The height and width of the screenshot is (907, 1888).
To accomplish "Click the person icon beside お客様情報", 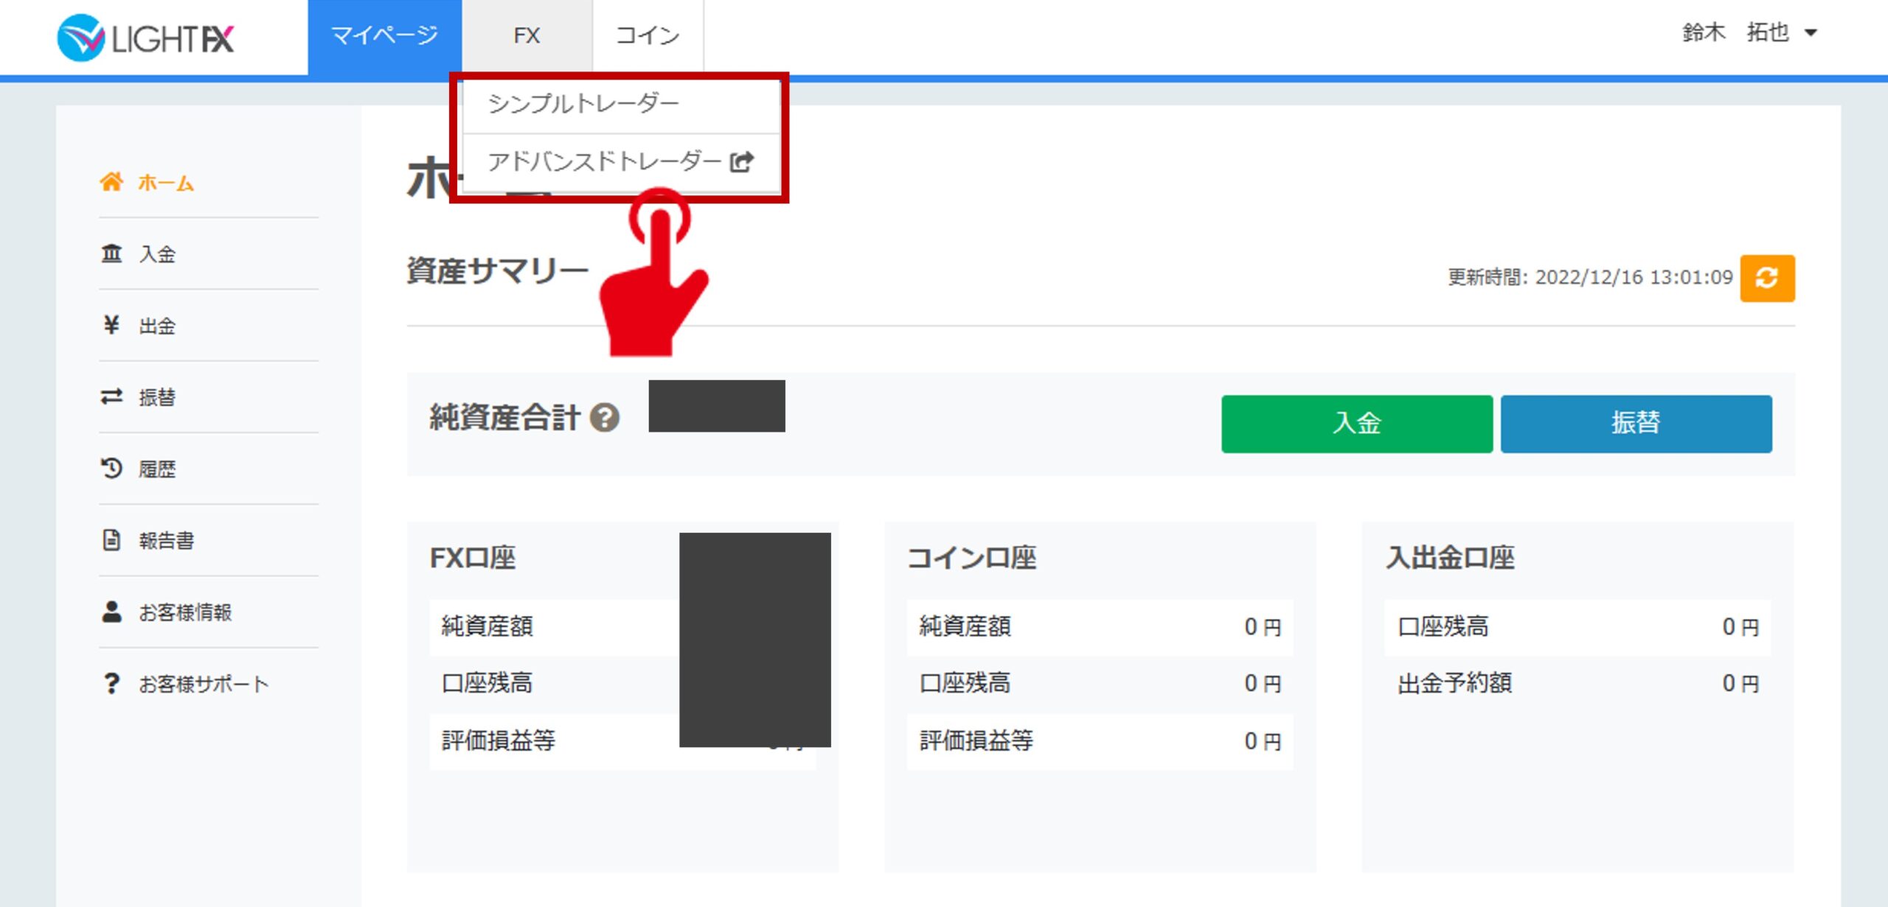I will click(111, 612).
